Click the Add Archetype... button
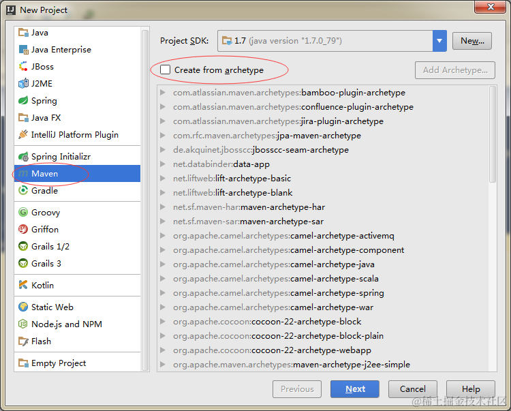511x411 pixels. [455, 70]
